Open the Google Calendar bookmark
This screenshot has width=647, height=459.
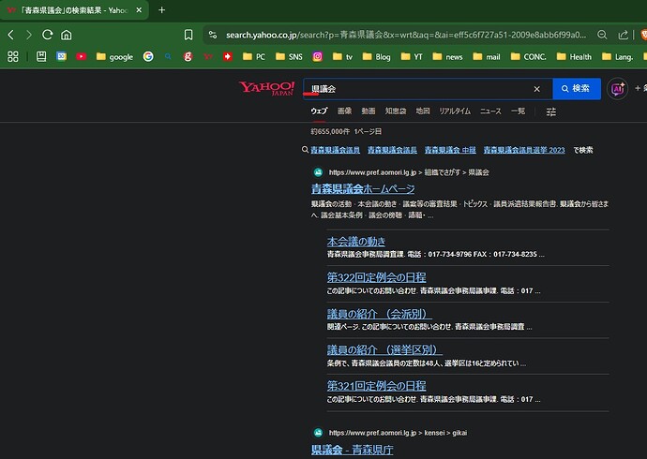(62, 56)
